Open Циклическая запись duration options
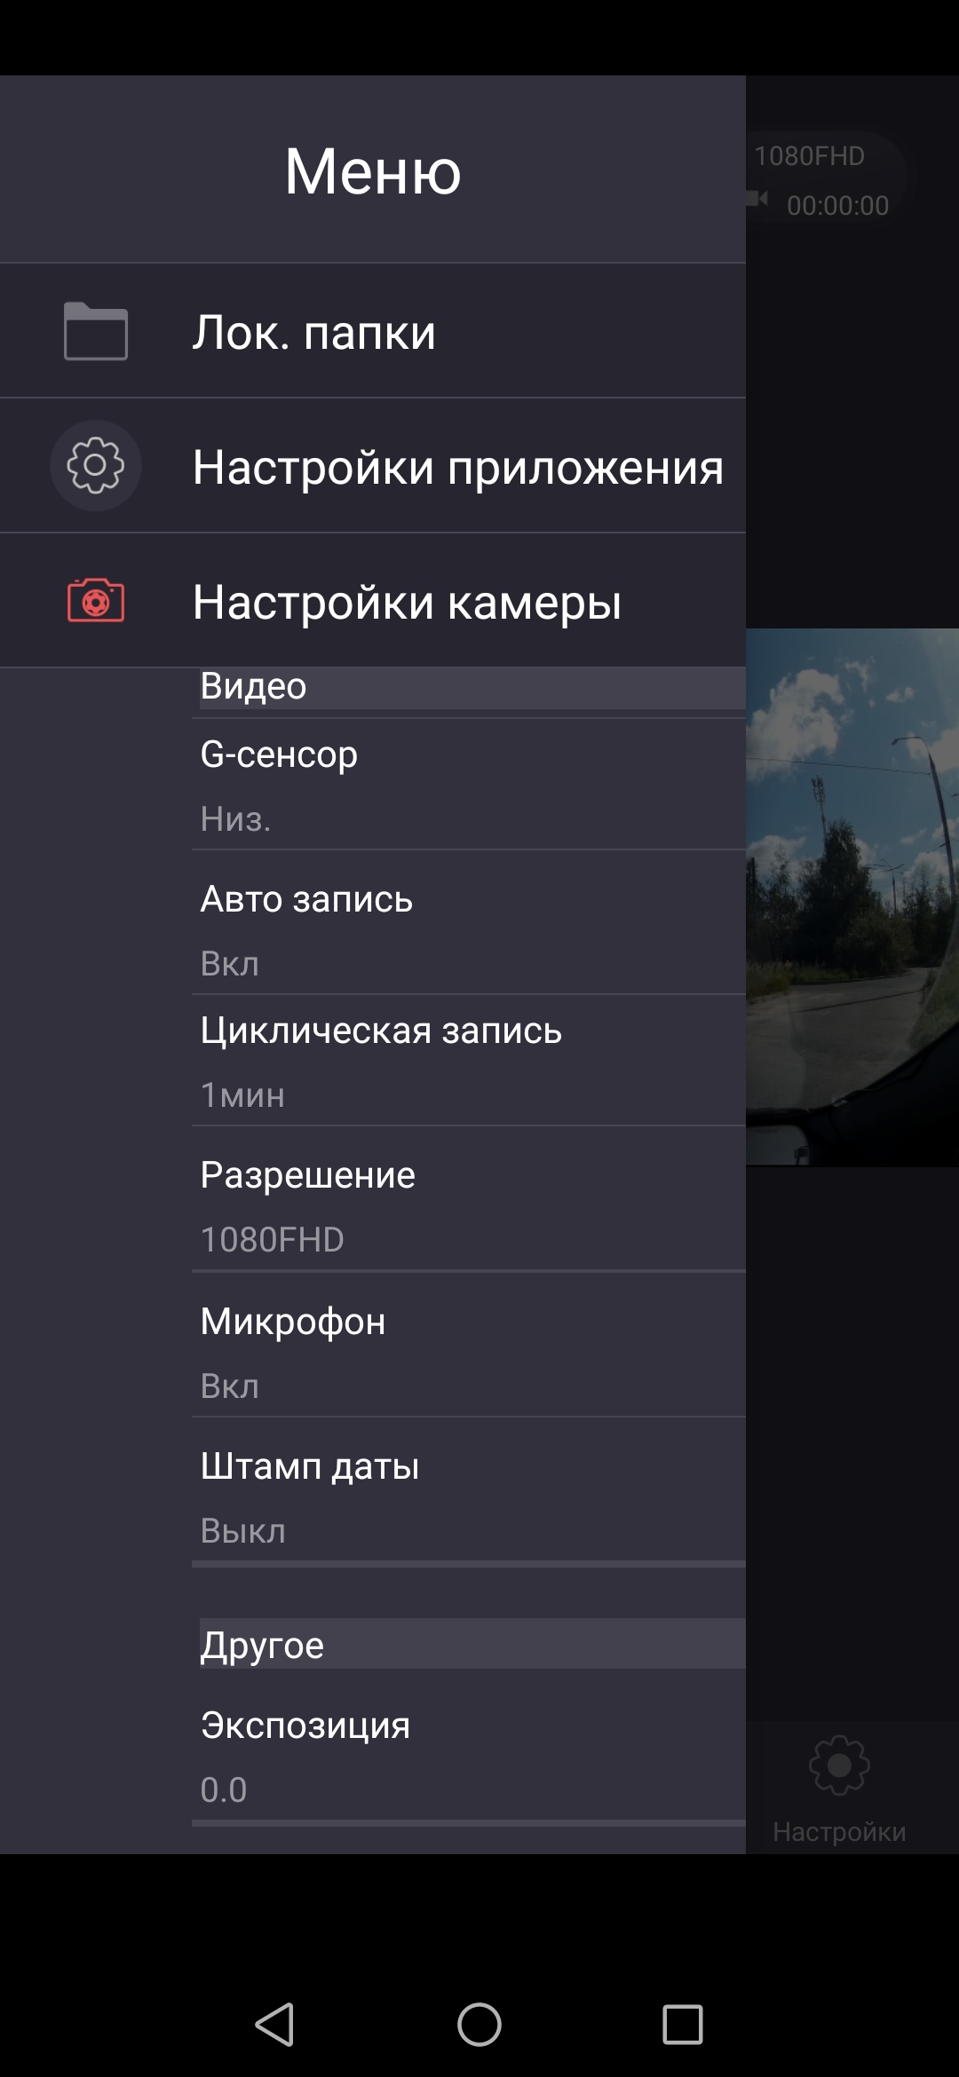The width and height of the screenshot is (959, 2077). tap(469, 1061)
